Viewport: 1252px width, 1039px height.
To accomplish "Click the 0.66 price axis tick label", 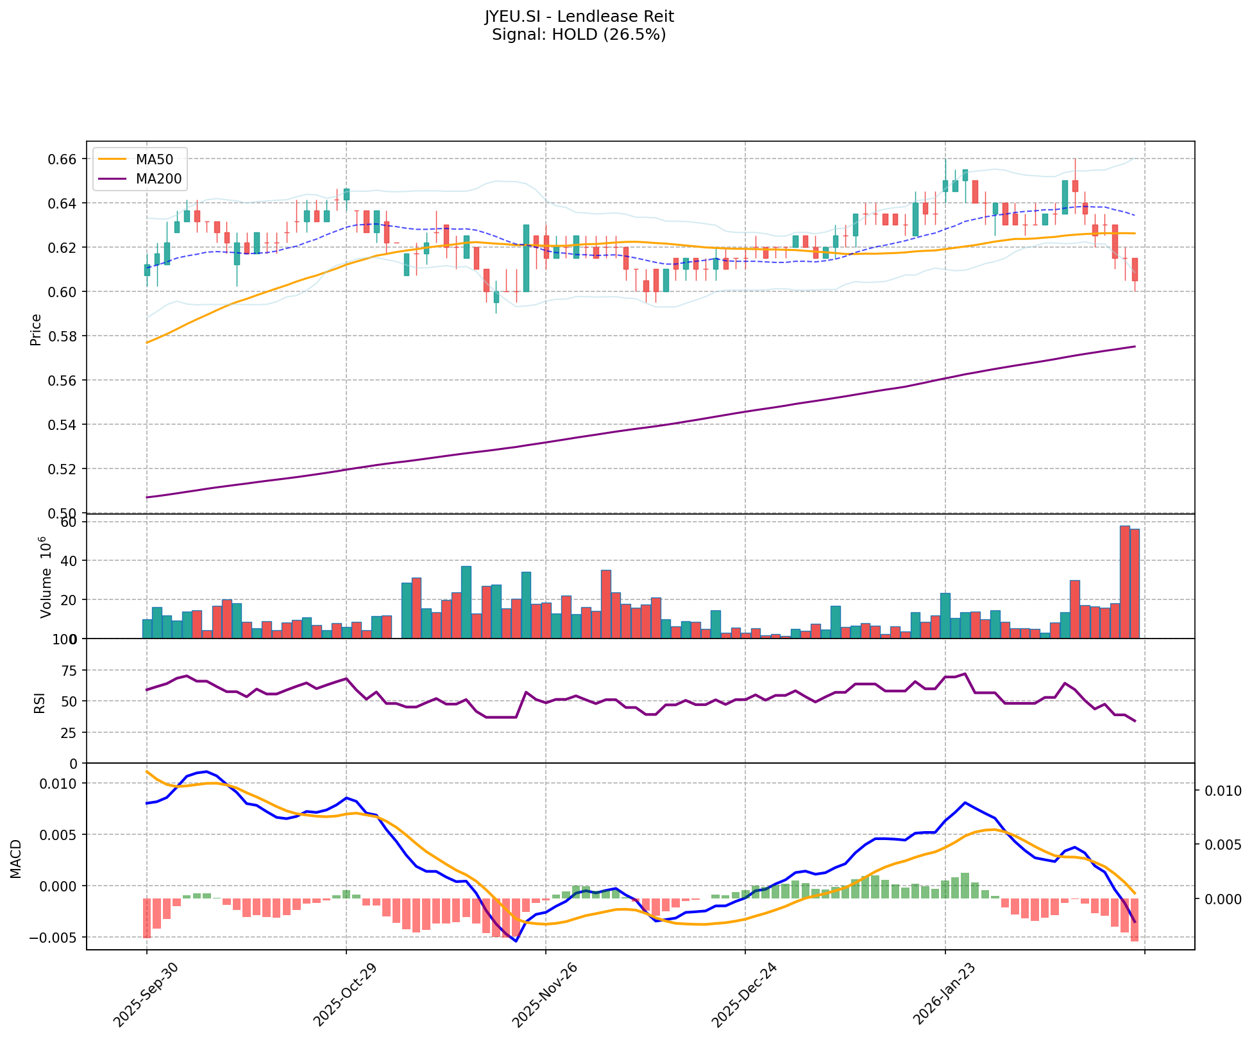I will pos(63,159).
